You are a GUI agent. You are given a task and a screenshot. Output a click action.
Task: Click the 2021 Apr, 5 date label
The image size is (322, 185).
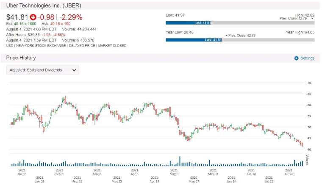(135, 172)
